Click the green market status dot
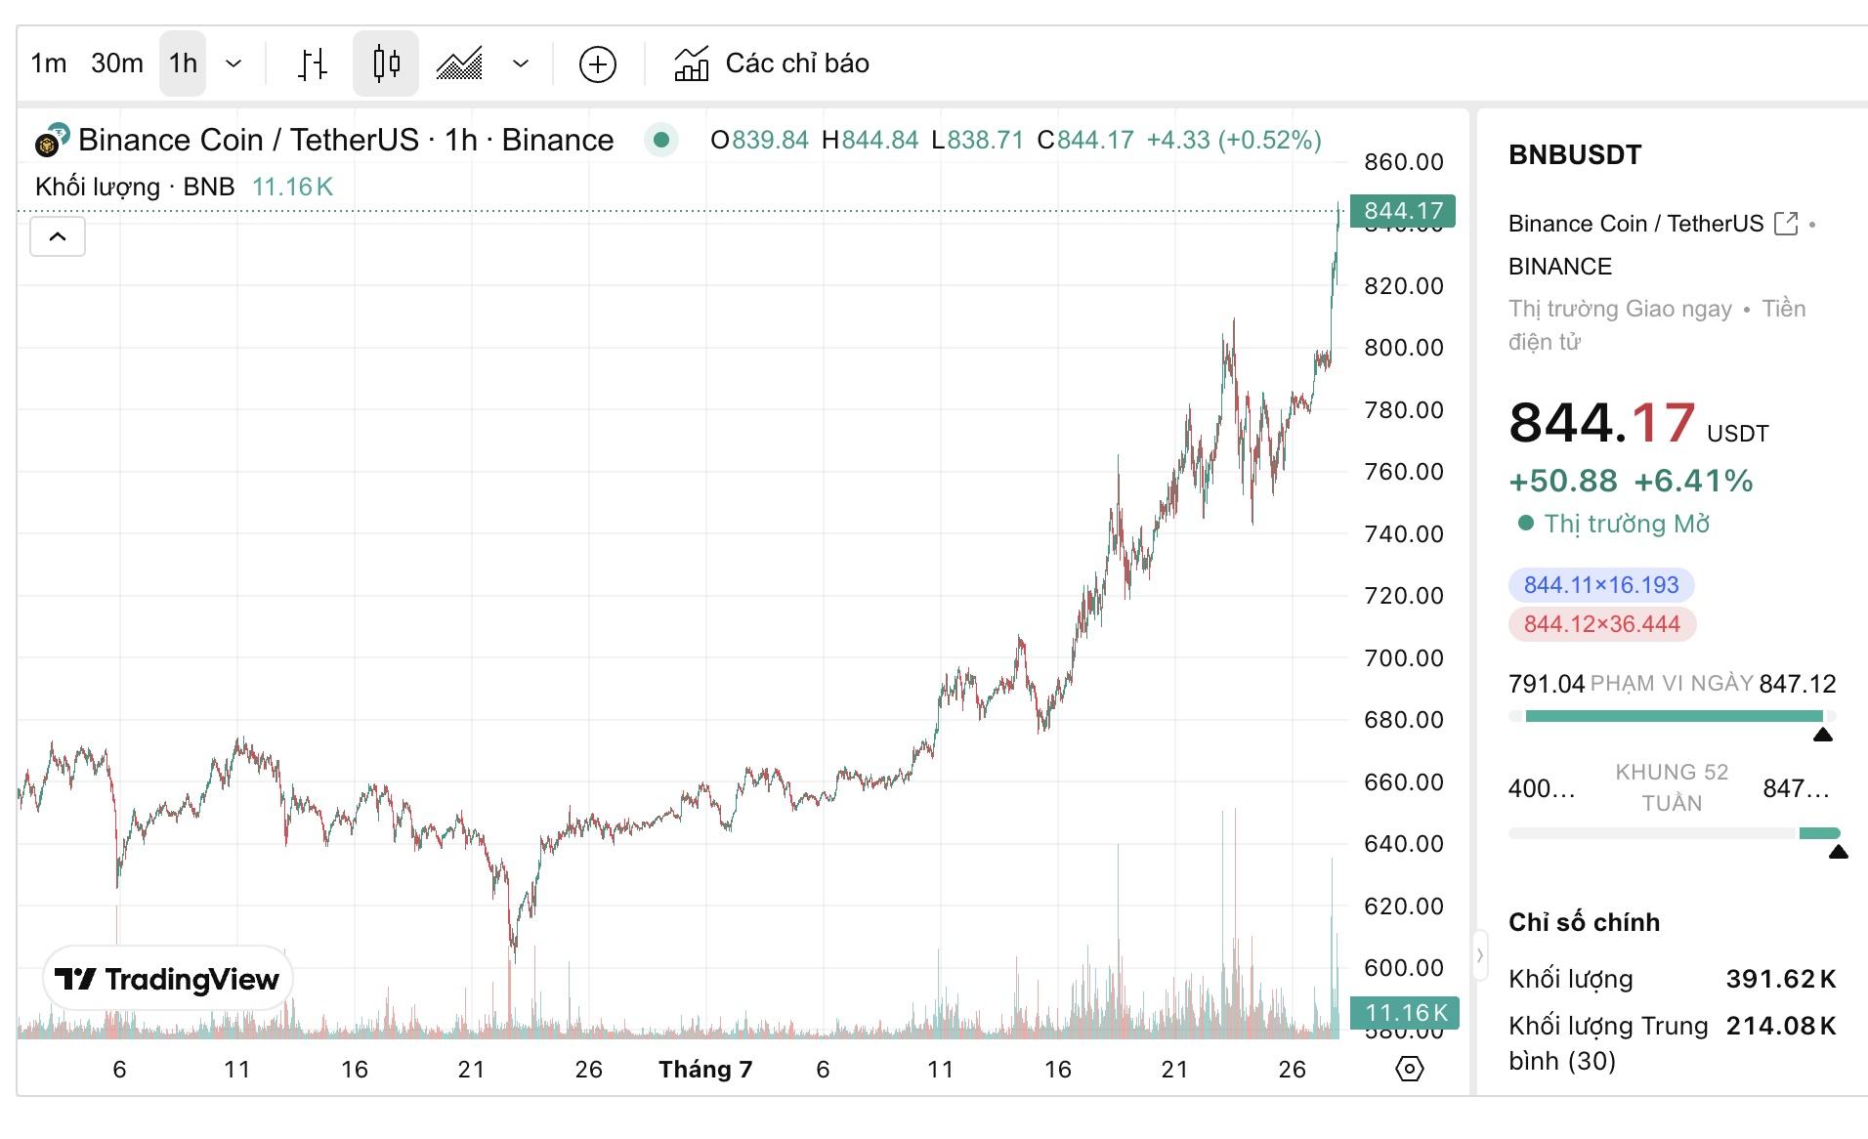 pyautogui.click(x=661, y=140)
